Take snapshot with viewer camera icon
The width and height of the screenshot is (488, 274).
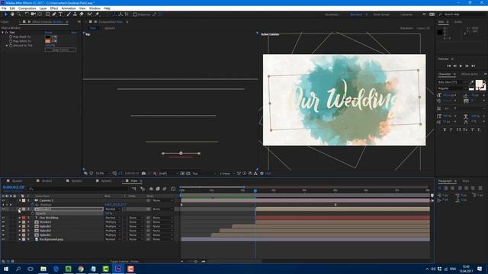(143, 174)
